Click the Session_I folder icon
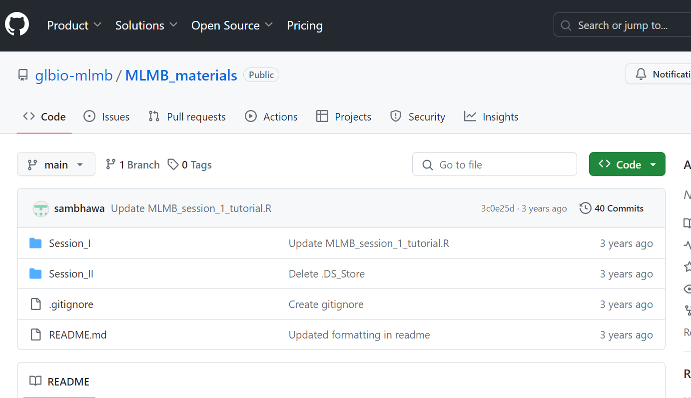Image resolution: width=691 pixels, height=398 pixels. click(35, 243)
